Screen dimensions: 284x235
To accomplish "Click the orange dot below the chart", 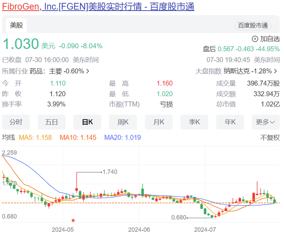I will [x=73, y=220].
